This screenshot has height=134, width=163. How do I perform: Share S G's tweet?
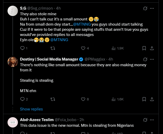click(x=152, y=48)
